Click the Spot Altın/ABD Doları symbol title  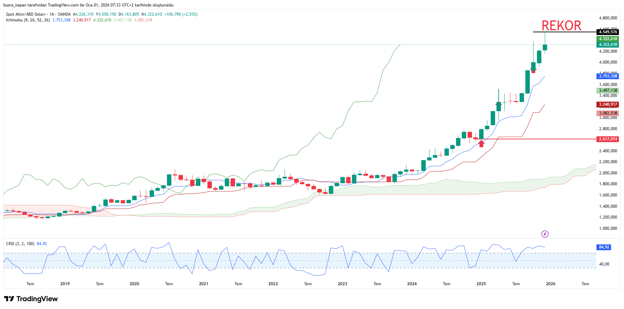[26, 14]
